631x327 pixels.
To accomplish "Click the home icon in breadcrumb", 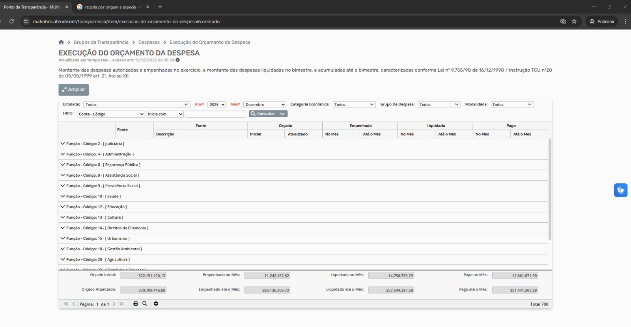I will [61, 42].
